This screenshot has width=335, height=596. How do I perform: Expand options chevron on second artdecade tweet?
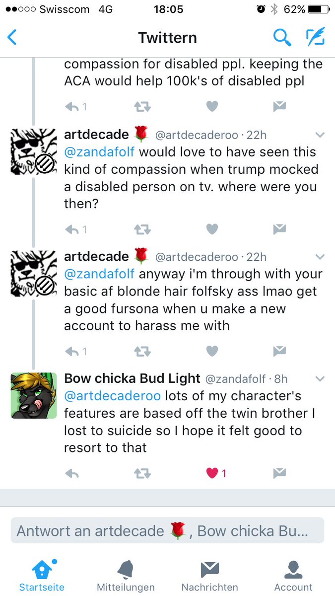pyautogui.click(x=320, y=257)
